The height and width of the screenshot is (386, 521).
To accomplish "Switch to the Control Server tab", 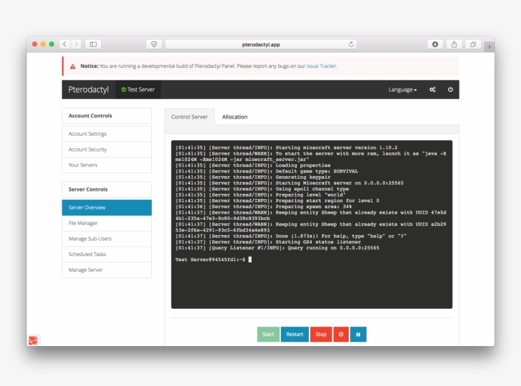I will tap(189, 117).
